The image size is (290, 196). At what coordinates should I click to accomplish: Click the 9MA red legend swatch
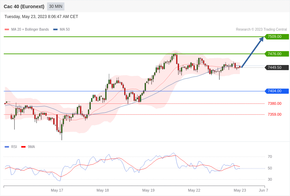click(23, 147)
